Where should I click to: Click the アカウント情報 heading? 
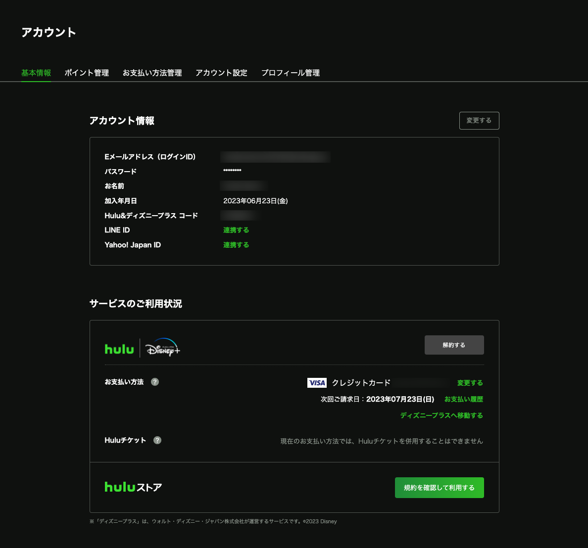(x=122, y=121)
